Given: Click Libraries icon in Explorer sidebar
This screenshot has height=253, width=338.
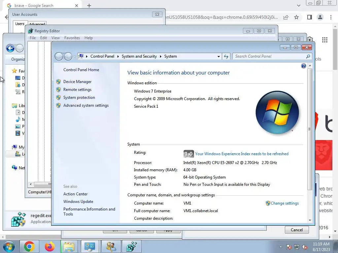Looking at the screenshot, I should click(x=15, y=106).
